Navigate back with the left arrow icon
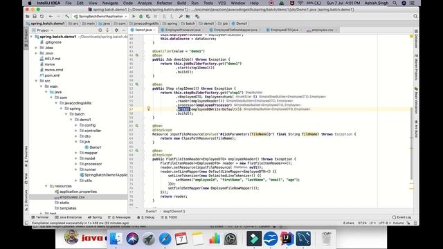Image resolution: width=443 pixels, height=249 pixels. click(x=51, y=17)
